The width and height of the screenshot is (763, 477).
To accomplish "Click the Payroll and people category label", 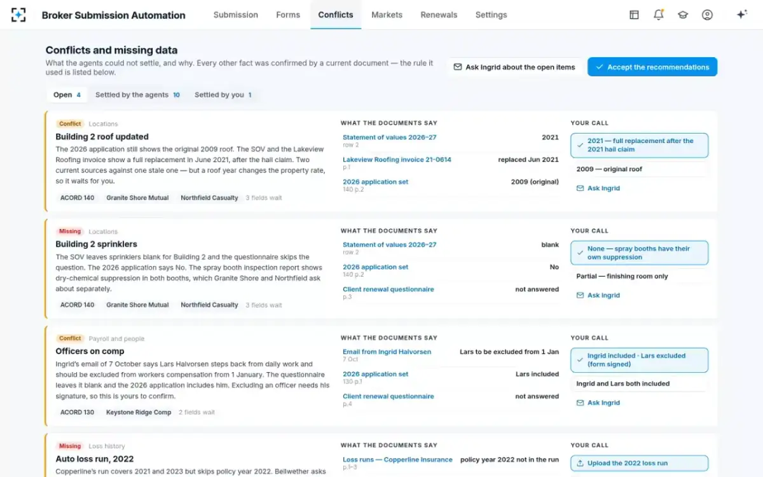I will (x=116, y=339).
